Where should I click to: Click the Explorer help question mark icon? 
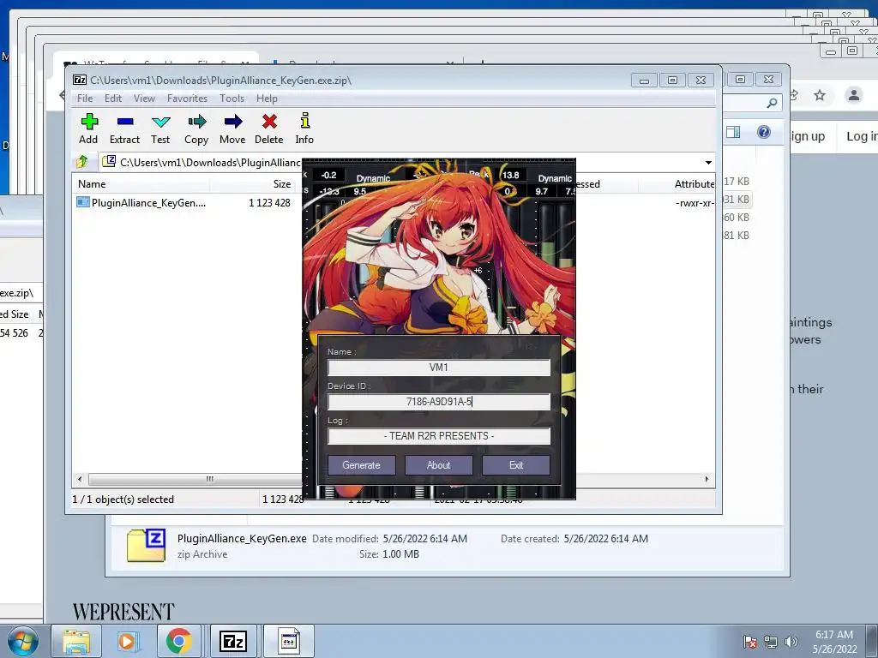click(x=764, y=132)
